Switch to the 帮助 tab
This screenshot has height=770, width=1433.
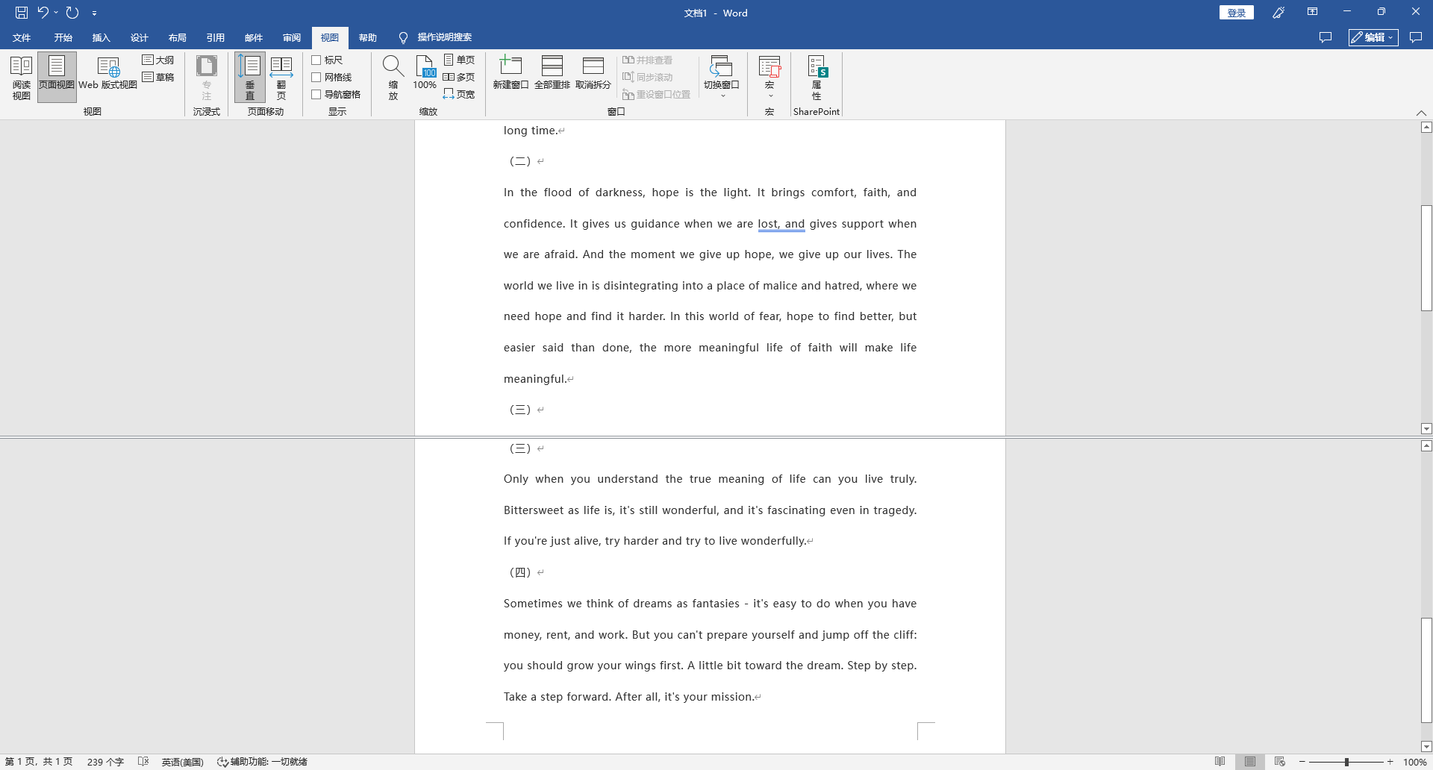coord(367,37)
